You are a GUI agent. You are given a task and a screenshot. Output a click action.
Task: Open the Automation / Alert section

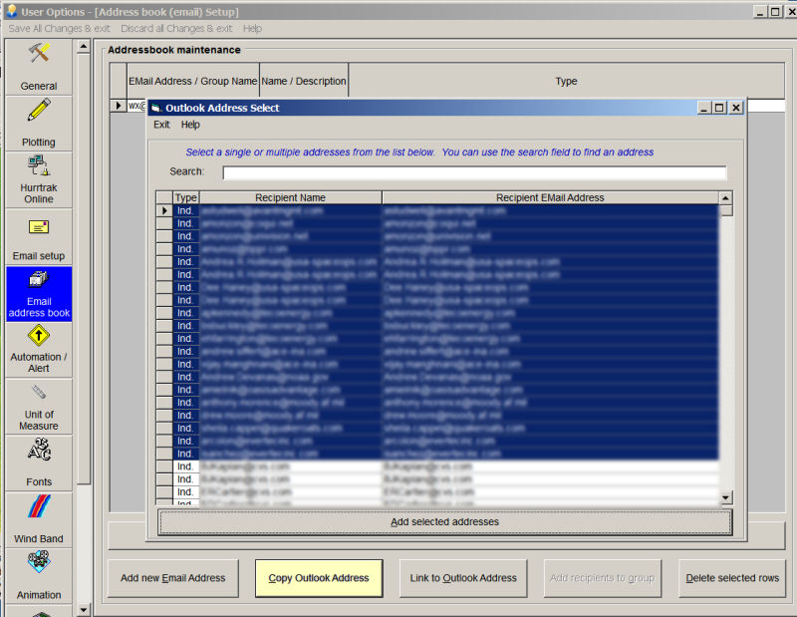39,350
